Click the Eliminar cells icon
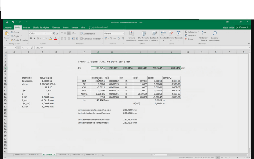 click(171, 33)
